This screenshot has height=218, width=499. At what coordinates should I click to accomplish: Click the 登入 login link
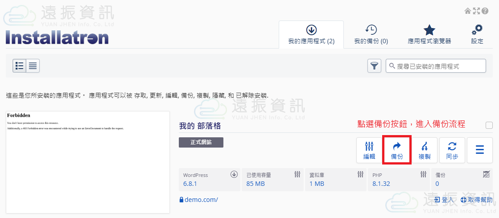click(x=444, y=200)
